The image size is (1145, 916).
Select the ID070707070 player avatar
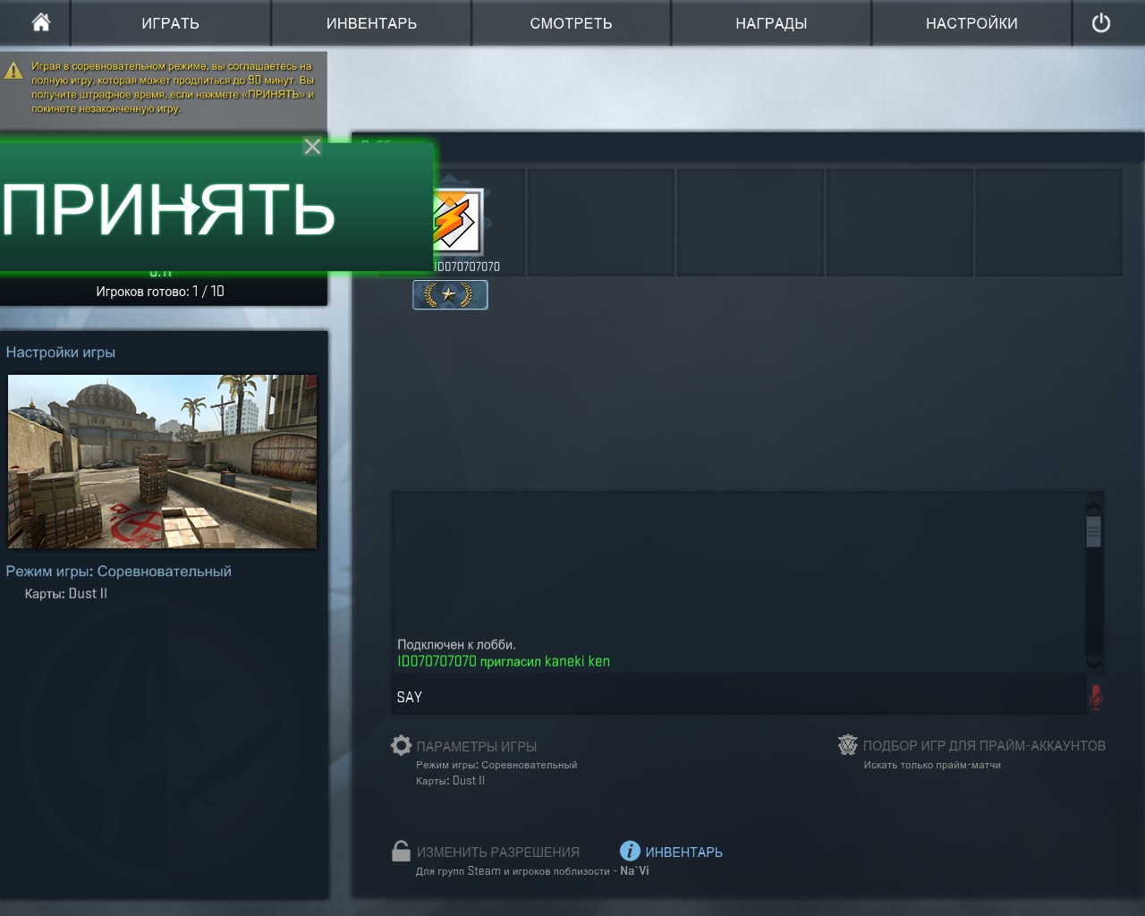[x=457, y=221]
